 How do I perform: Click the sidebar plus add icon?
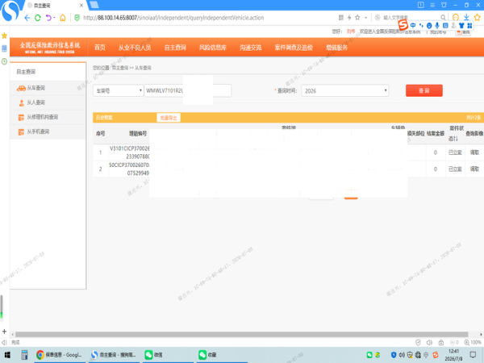tap(4, 332)
